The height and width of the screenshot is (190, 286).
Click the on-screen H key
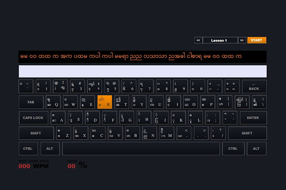(x=144, y=118)
